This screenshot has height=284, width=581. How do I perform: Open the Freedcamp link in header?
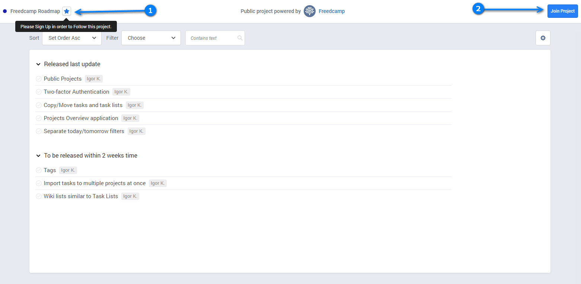click(x=332, y=11)
